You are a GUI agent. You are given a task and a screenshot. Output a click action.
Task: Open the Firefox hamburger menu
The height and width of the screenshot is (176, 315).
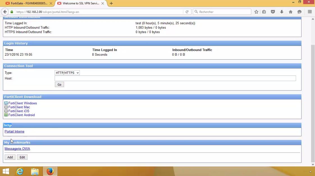(x=310, y=12)
